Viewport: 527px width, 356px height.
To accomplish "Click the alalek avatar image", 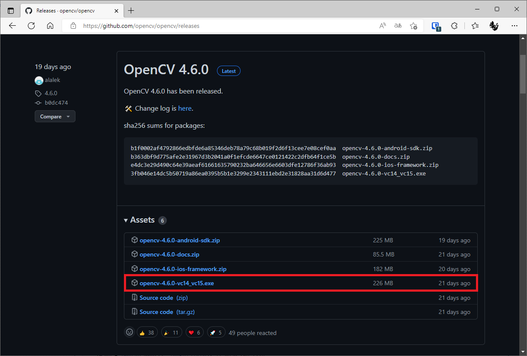I will click(39, 80).
